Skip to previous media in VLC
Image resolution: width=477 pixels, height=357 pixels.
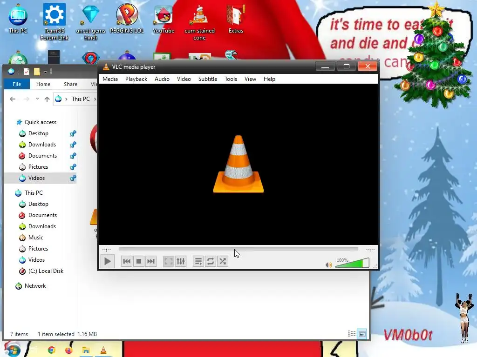point(127,261)
